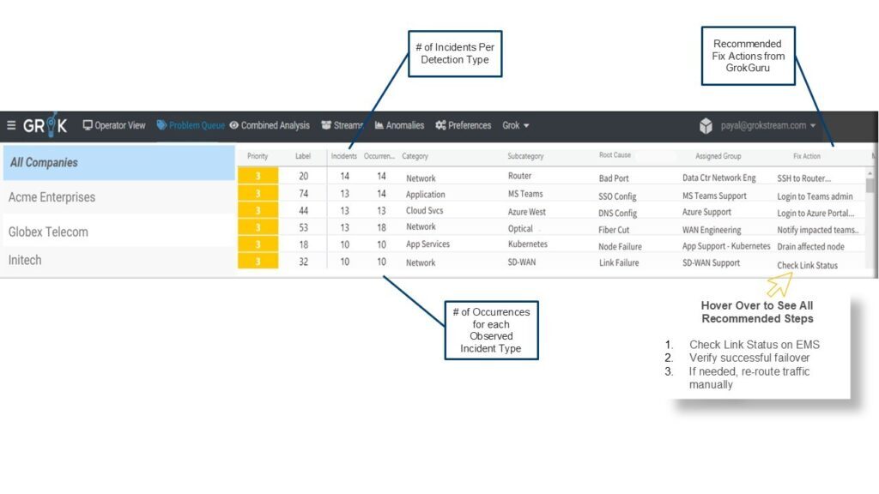Click the Root Cause column header
The image size is (879, 494).
click(x=615, y=155)
